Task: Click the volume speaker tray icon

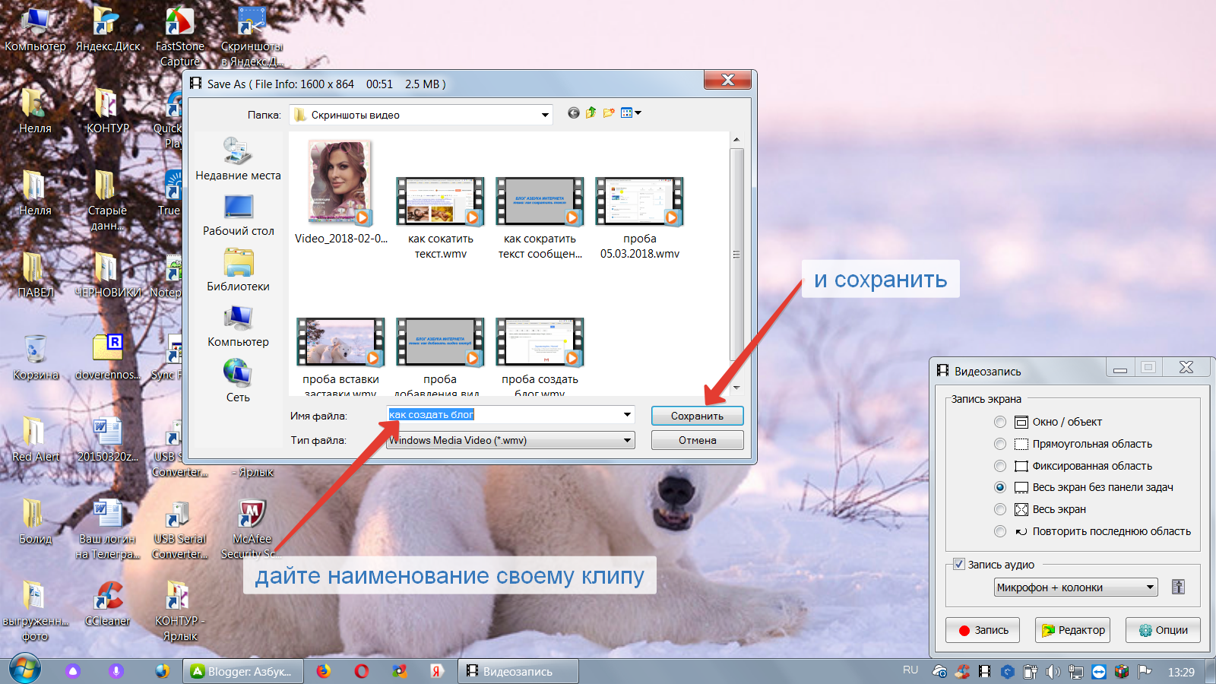Action: (1053, 672)
